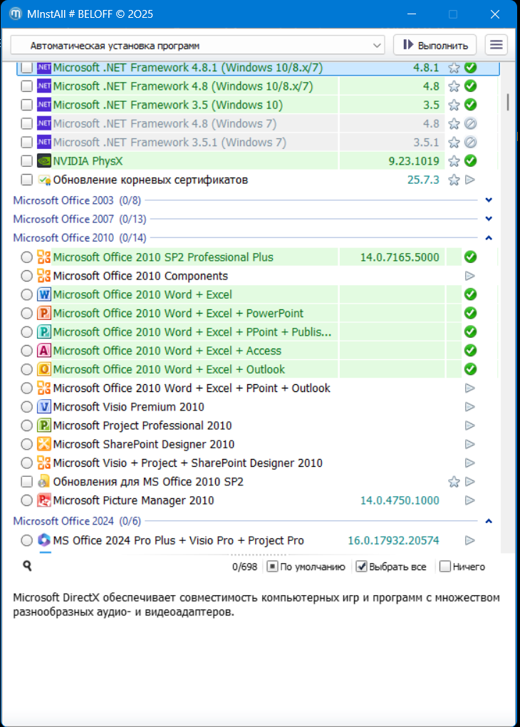520x727 pixels.
Task: Click the vertical scrollbar thumb
Action: (508, 101)
